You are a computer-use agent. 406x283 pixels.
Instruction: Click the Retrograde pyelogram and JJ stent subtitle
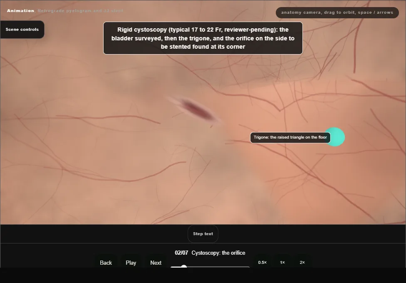[x=81, y=11]
